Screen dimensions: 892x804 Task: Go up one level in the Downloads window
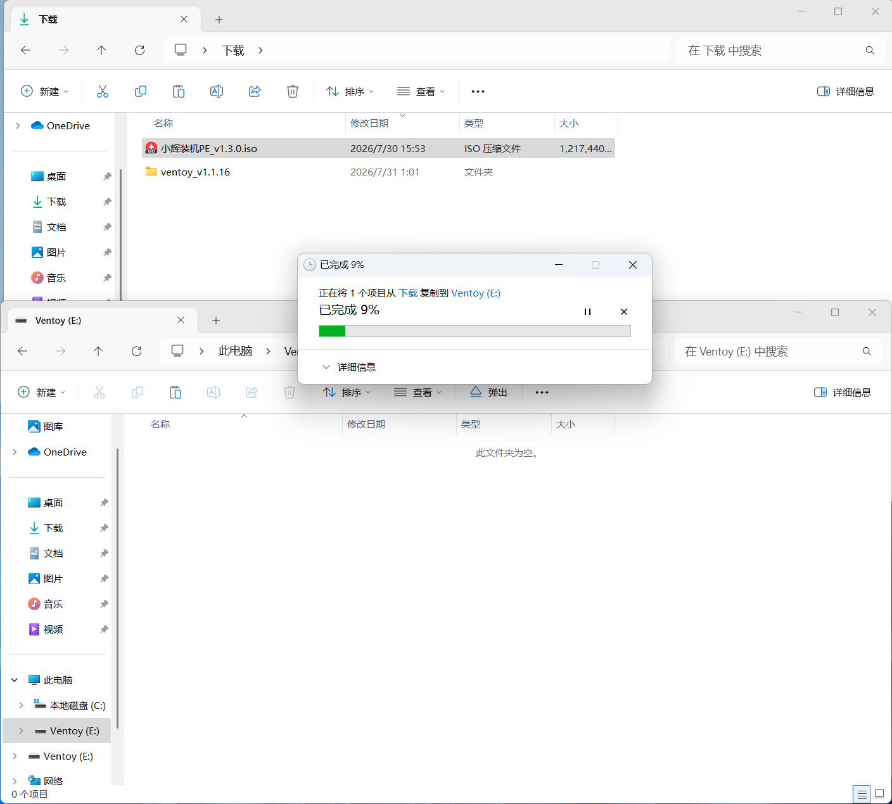(101, 50)
